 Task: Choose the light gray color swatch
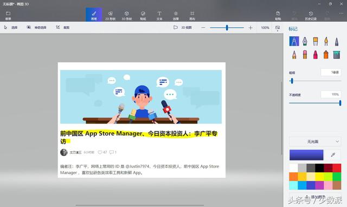pyautogui.click(x=302, y=168)
